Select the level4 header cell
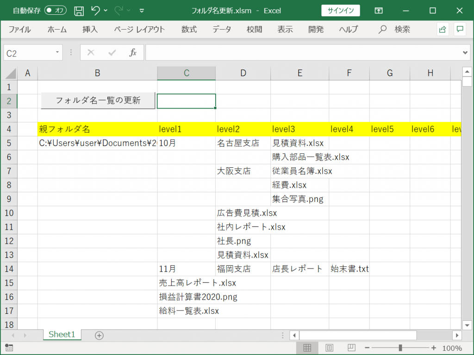474x355 pixels. 349,129
